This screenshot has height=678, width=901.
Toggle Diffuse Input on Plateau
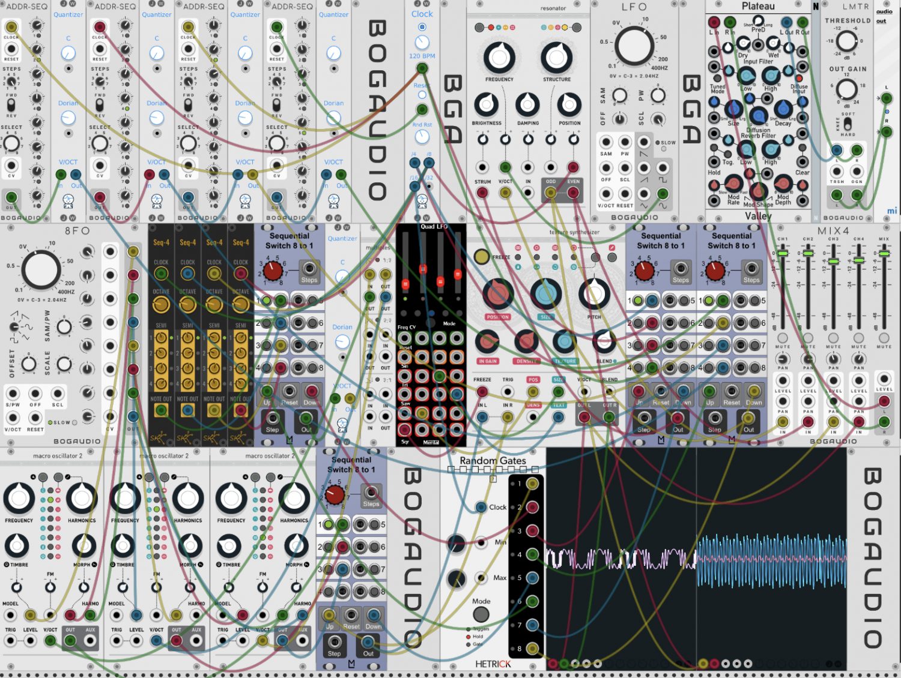tap(799, 79)
